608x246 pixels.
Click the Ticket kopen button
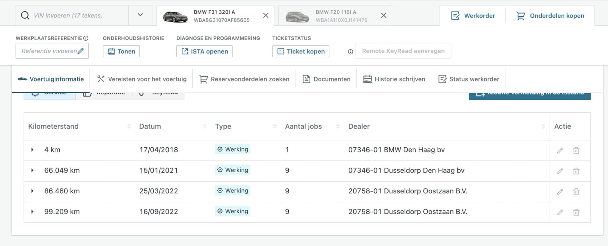pyautogui.click(x=301, y=52)
